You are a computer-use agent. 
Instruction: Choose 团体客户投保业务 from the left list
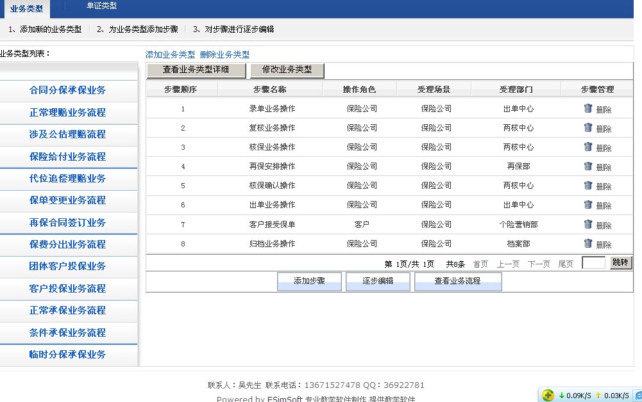pos(68,266)
